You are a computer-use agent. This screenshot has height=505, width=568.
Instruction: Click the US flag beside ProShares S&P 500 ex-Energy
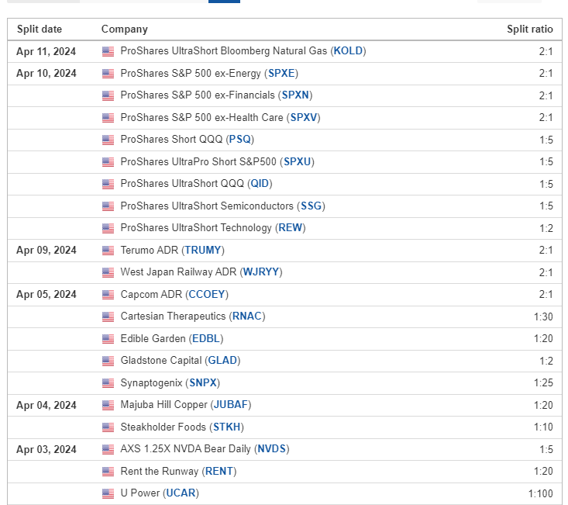(x=108, y=74)
